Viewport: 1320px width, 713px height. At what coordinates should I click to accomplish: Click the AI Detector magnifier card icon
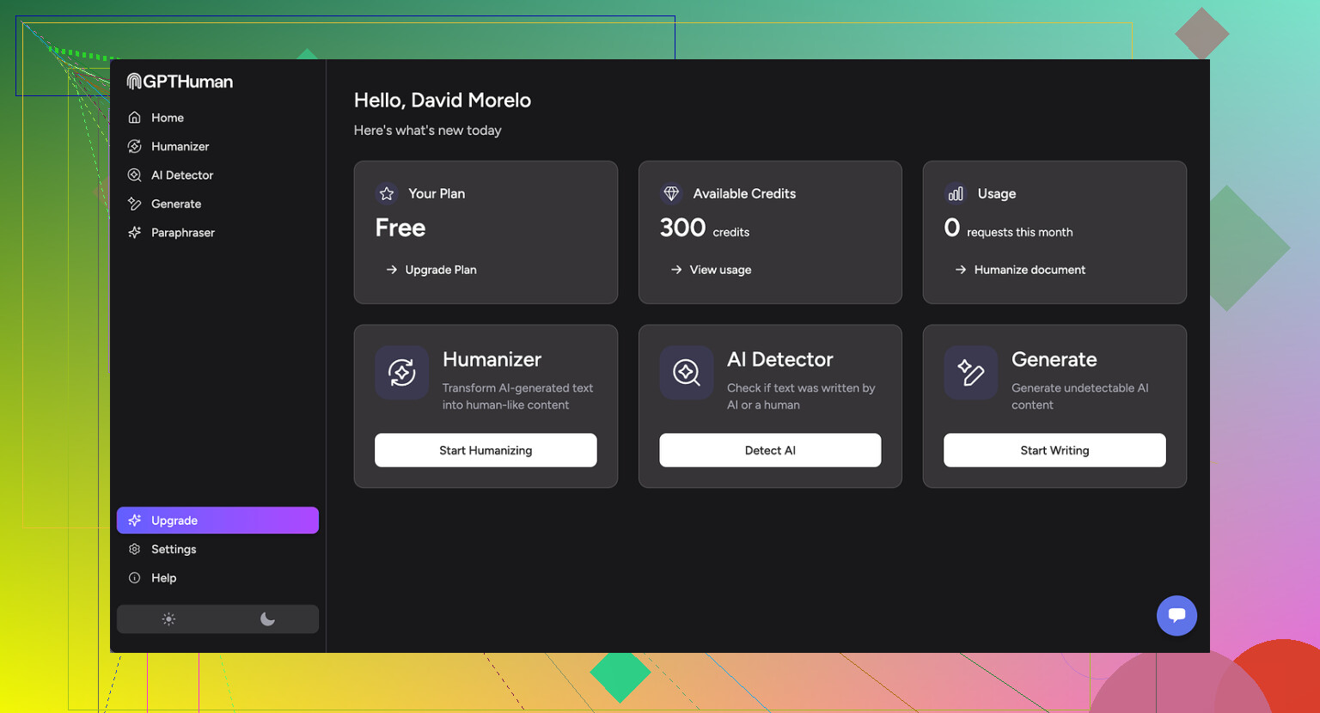[x=686, y=373]
